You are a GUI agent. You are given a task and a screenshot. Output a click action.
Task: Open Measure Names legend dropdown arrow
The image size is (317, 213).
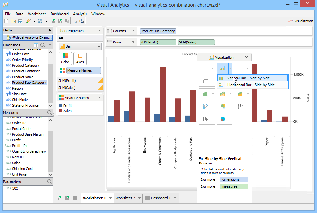coord(99,97)
